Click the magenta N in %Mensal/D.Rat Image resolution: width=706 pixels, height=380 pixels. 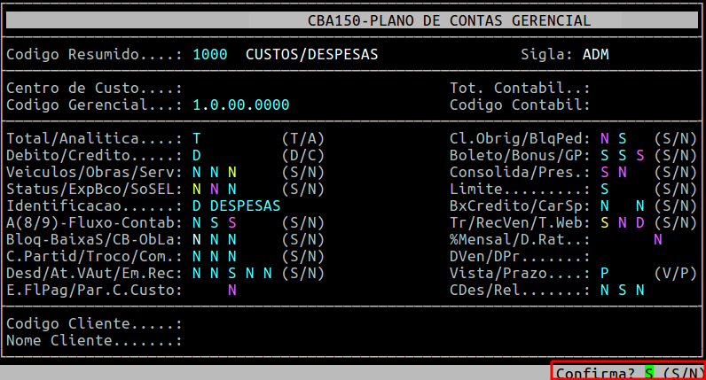tap(657, 239)
